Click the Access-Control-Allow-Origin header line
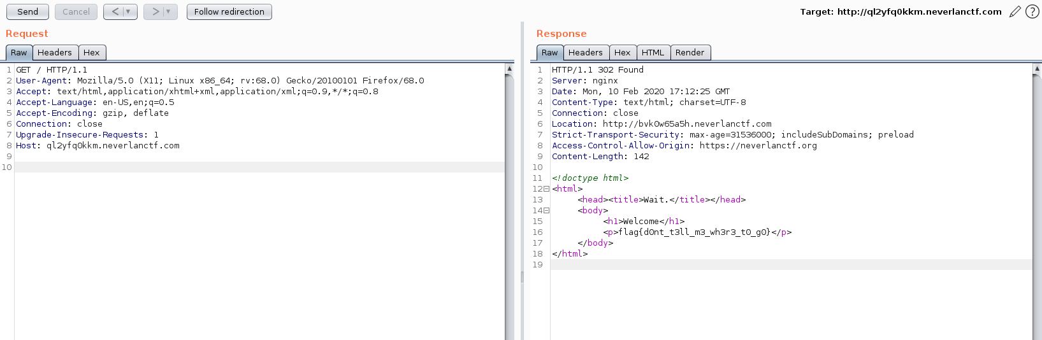This screenshot has width=1042, height=340. (x=684, y=146)
